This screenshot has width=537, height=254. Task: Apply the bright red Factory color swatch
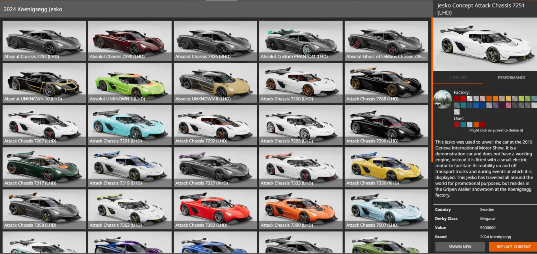click(x=463, y=98)
